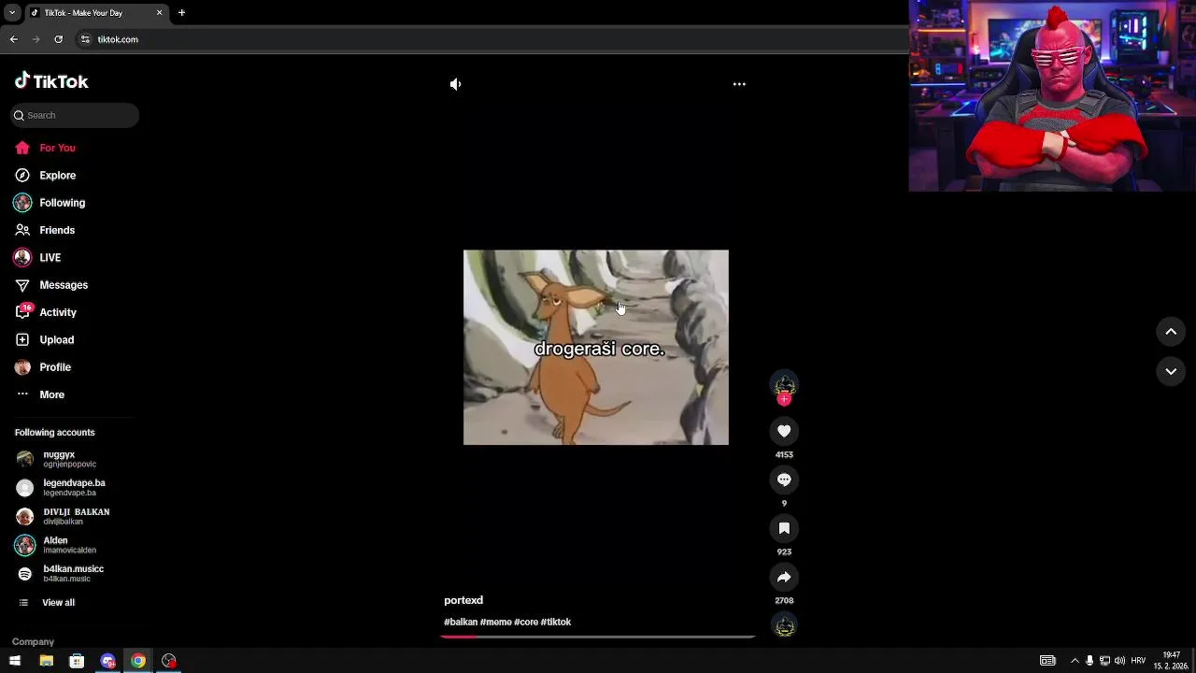Open comments via speech bubble icon
Screen dimensions: 1196x673
pos(784,480)
